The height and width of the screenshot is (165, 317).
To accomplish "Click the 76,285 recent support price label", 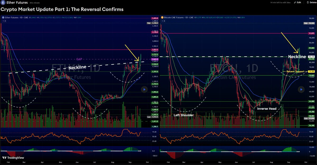I will 311,72.
